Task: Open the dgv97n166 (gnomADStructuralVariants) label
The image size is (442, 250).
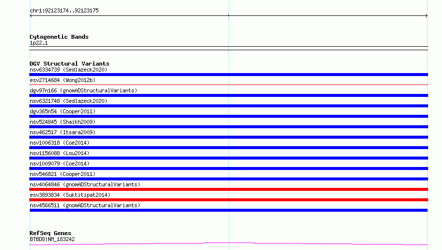Action: coord(83,90)
